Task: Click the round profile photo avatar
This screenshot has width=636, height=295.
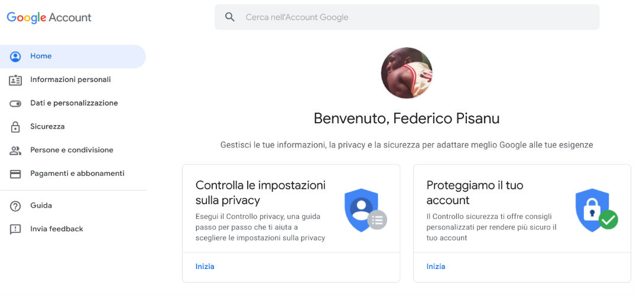Action: [407, 73]
